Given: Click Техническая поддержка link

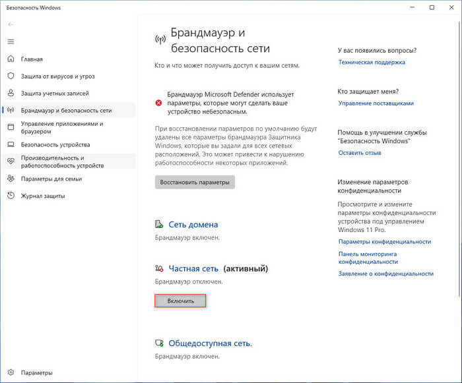Looking at the screenshot, I should (x=372, y=63).
